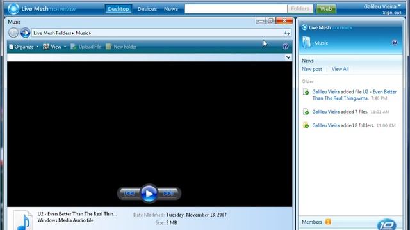This screenshot has width=410, height=230.
Task: Expand the chevron below the toolbar
Action: (288, 57)
